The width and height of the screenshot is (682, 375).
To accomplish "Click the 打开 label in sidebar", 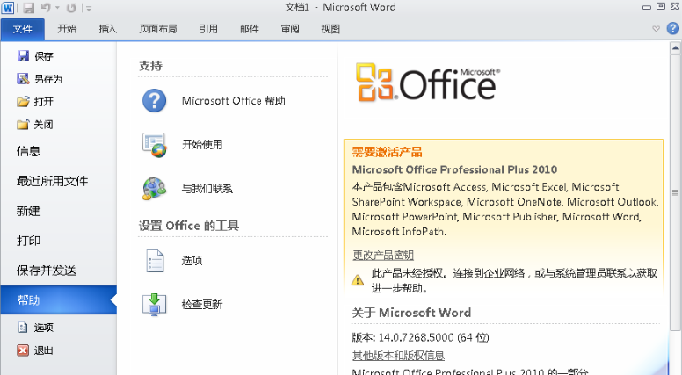I will pyautogui.click(x=43, y=102).
